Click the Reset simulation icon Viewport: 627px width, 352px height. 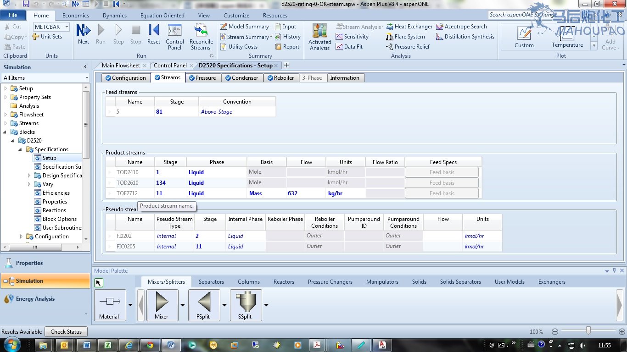click(x=154, y=34)
